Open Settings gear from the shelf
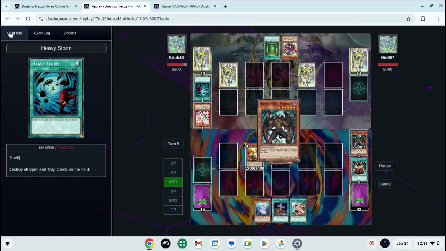Image resolution: width=446 pixels, height=251 pixels. (x=297, y=243)
